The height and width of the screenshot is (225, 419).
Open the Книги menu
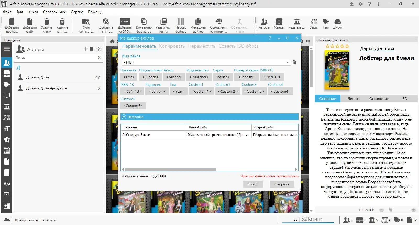click(33, 12)
